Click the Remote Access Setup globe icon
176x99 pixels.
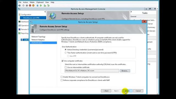[53, 16]
